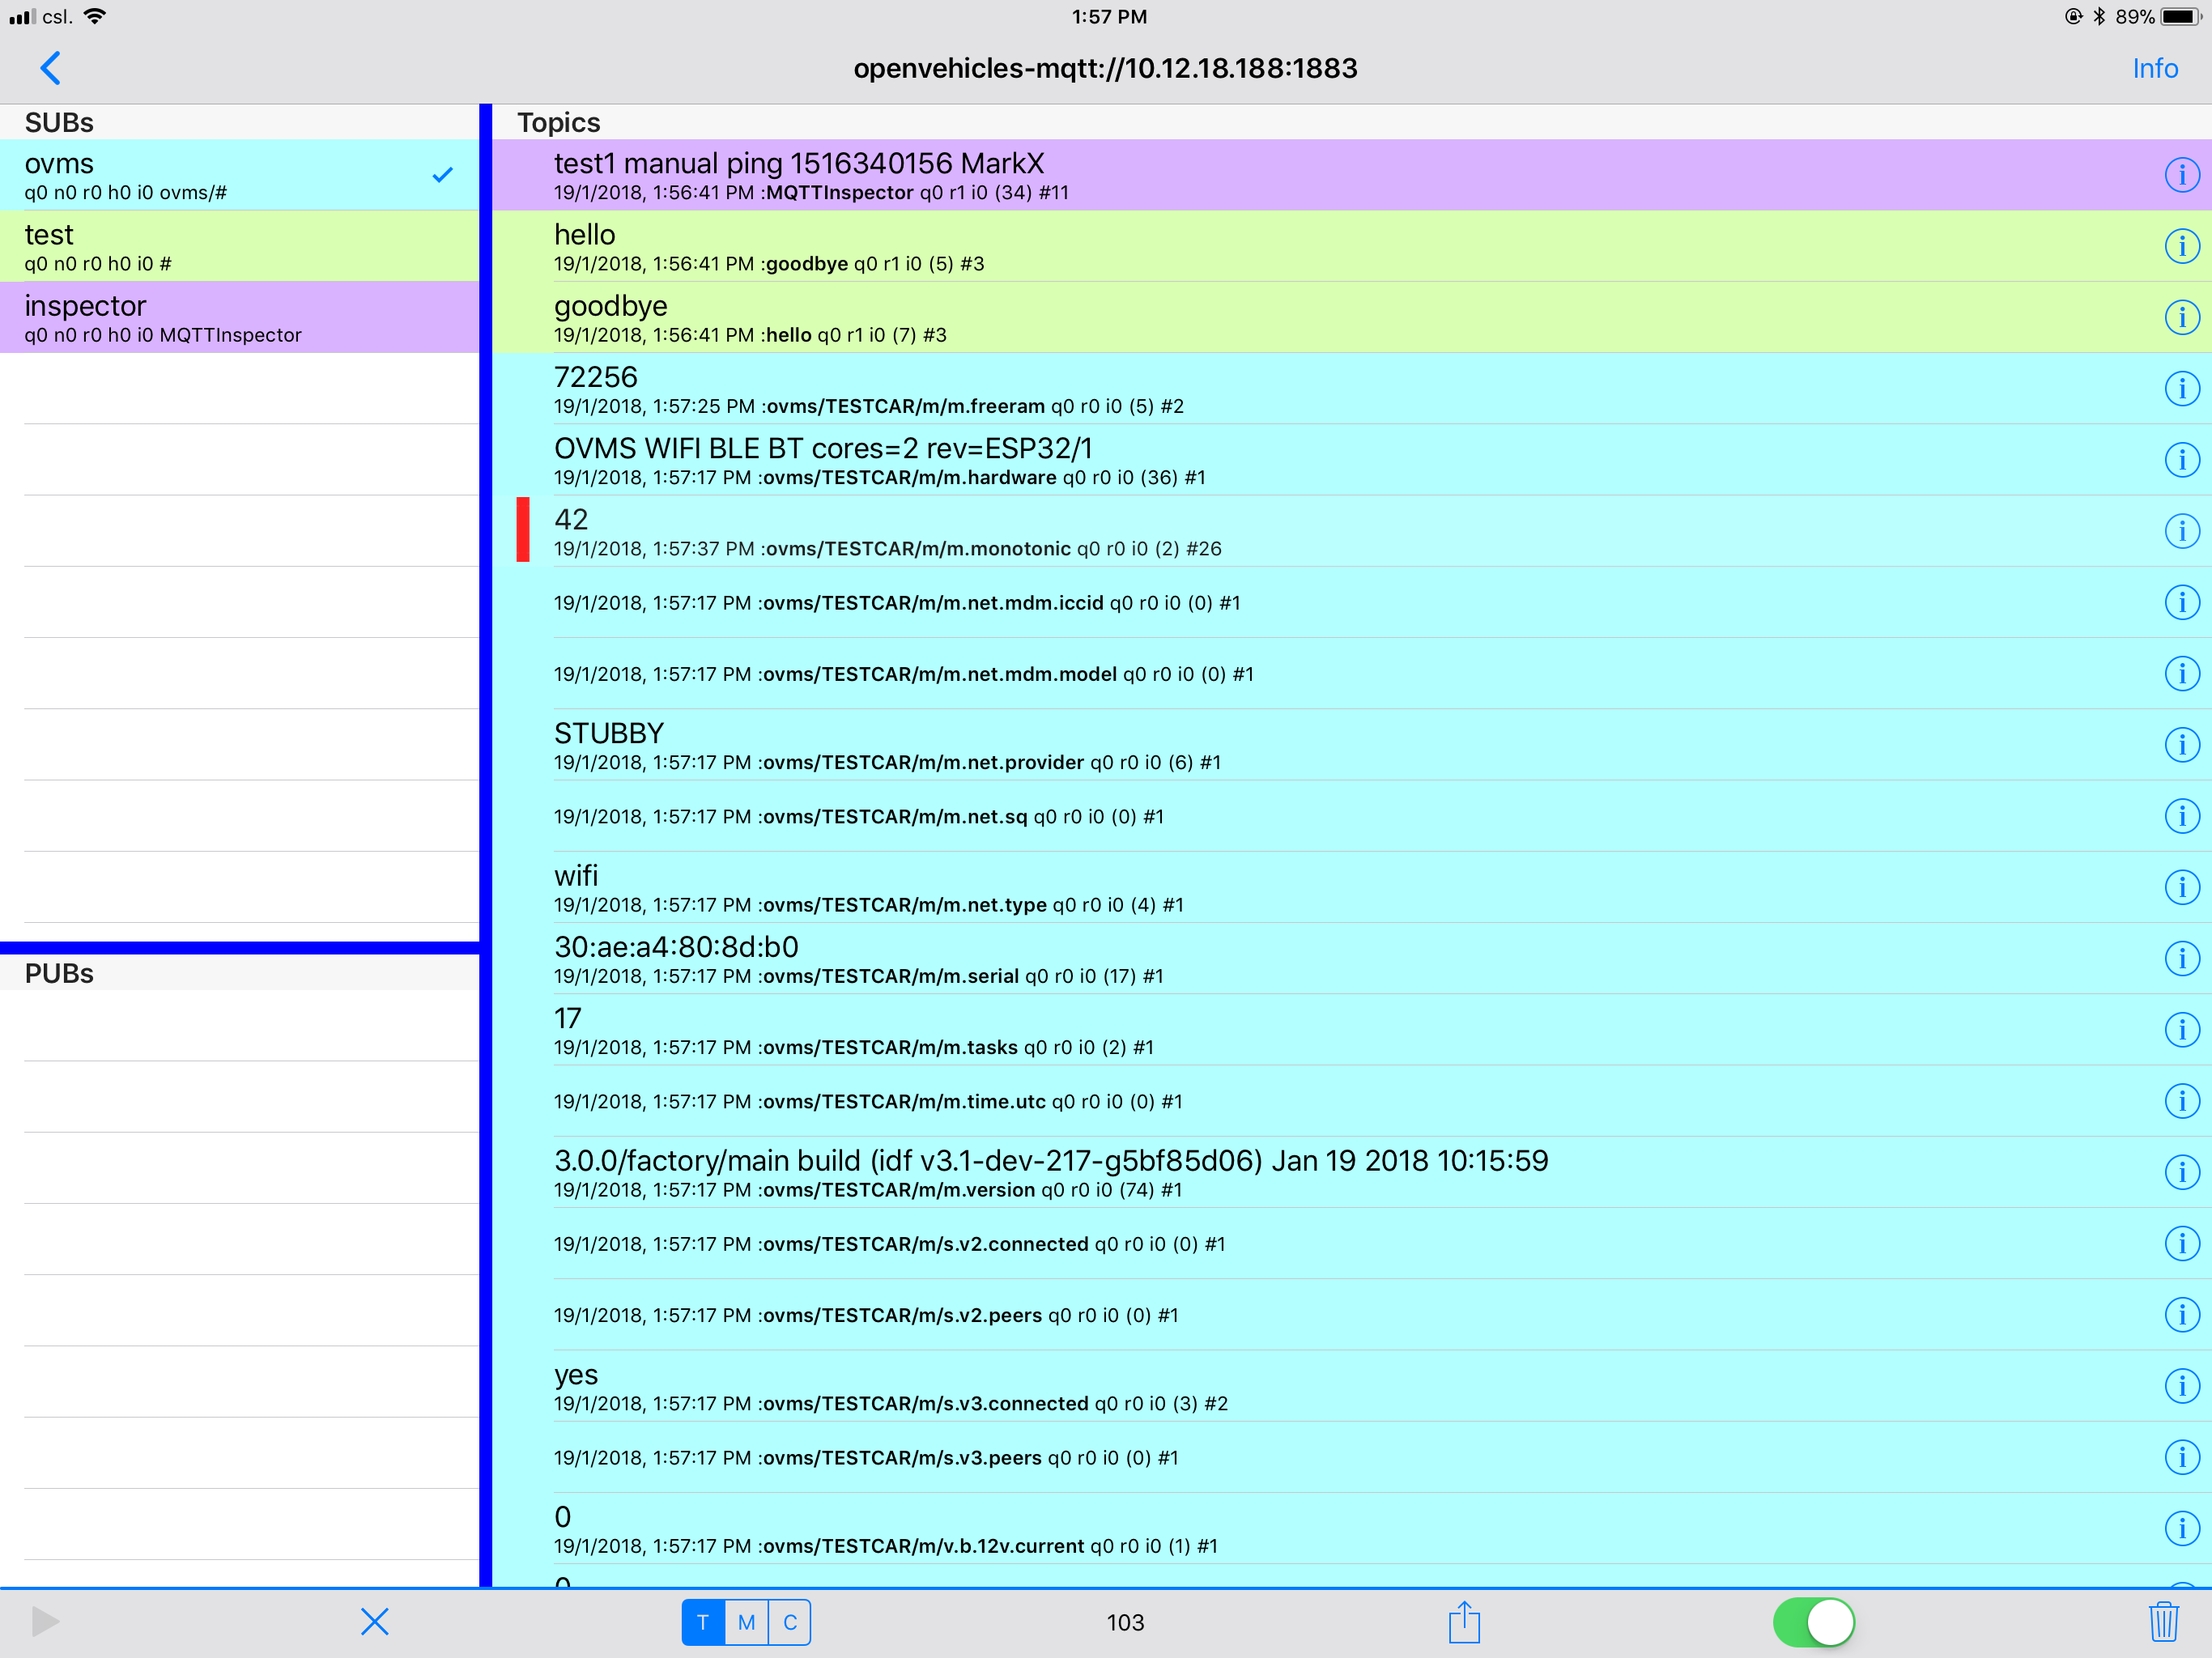This screenshot has height=1658, width=2212.
Task: Show info for the m.version topic row
Action: (2181, 1172)
